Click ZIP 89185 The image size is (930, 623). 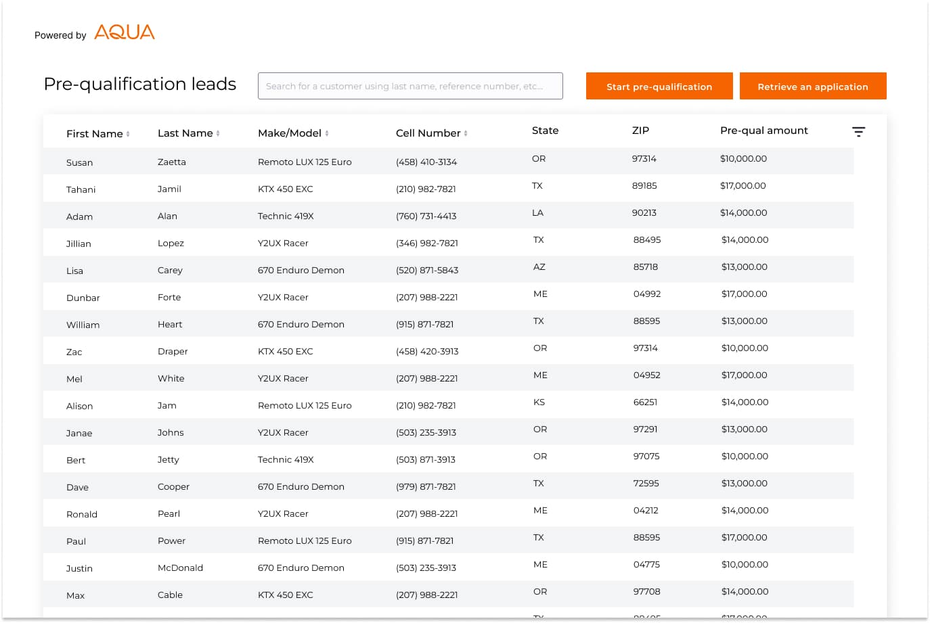coord(644,185)
